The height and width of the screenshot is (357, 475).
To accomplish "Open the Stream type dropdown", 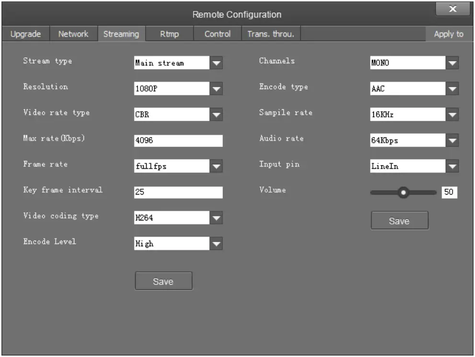I will tap(217, 63).
